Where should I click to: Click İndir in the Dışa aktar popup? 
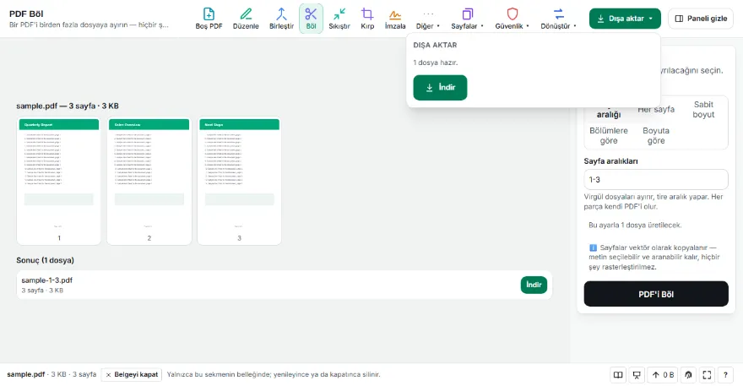[440, 88]
